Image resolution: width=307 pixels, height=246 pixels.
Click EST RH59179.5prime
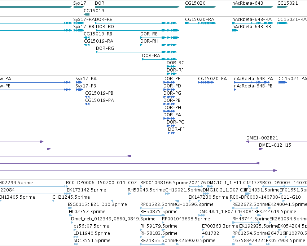coord(159,226)
